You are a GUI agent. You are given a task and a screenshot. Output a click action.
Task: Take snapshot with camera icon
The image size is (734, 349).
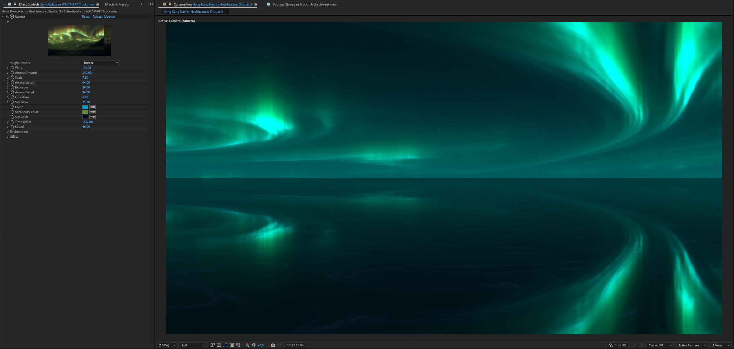[273, 345]
